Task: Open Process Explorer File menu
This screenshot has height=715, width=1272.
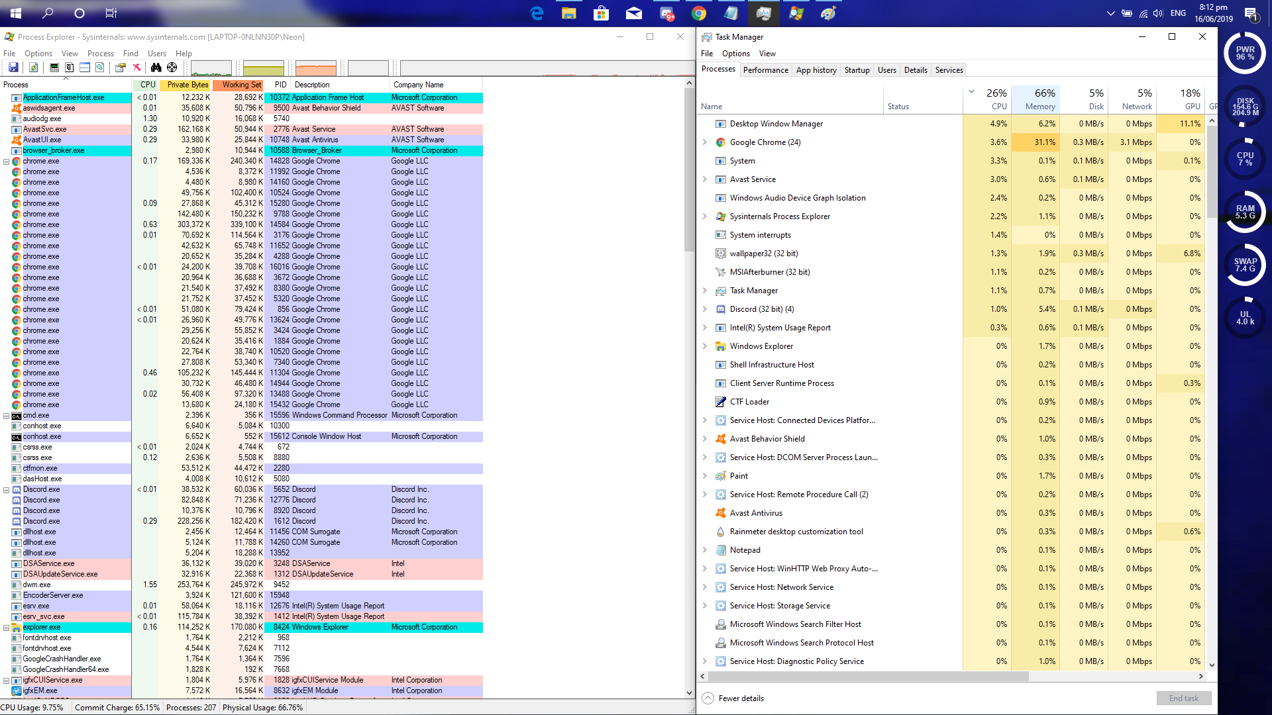Action: (x=9, y=54)
